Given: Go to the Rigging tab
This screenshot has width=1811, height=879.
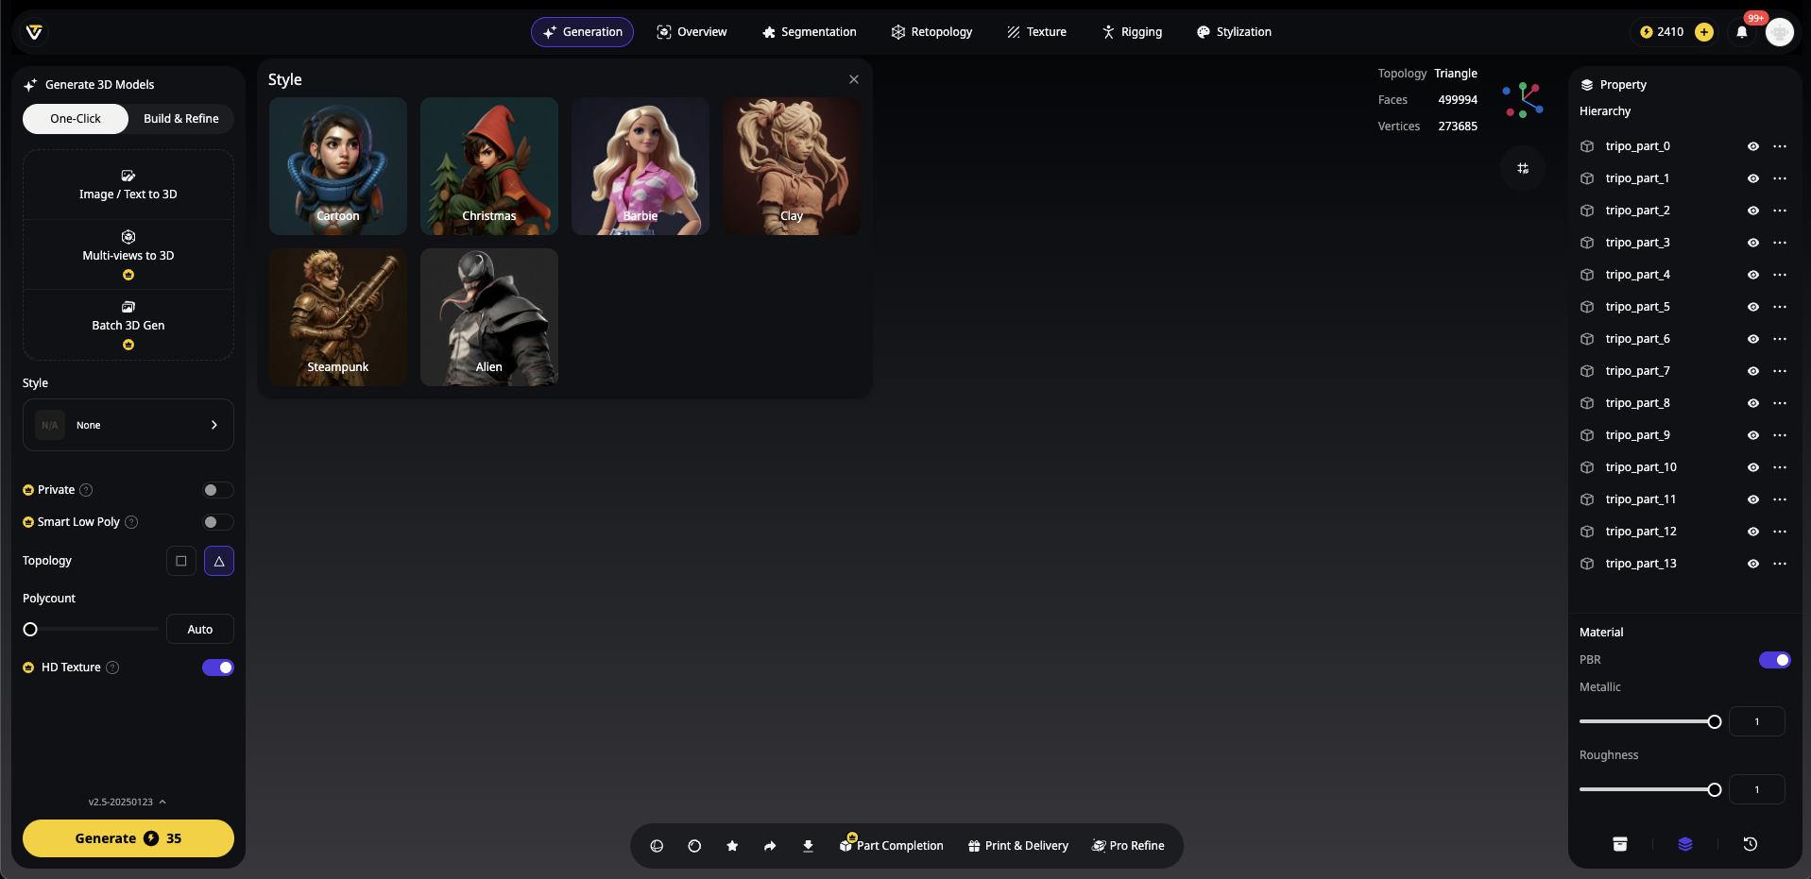Looking at the screenshot, I should coord(1132,32).
